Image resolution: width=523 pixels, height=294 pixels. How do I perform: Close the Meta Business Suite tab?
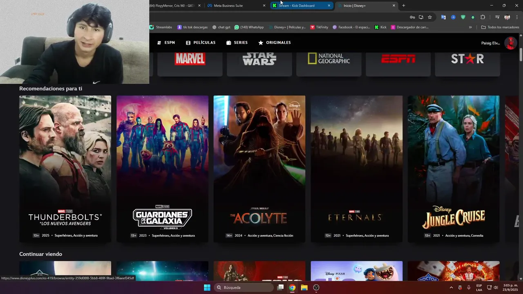coord(264,6)
